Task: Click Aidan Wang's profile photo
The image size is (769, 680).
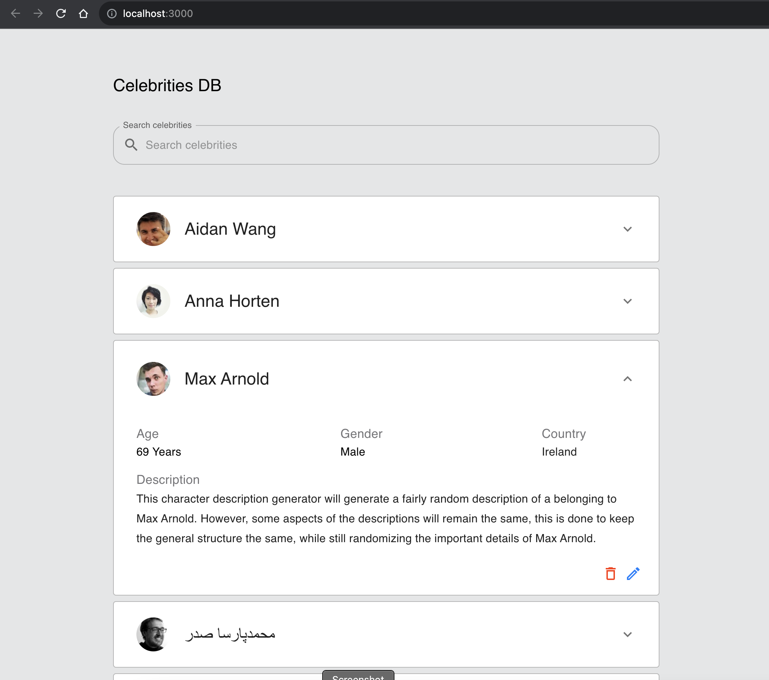Action: click(153, 229)
